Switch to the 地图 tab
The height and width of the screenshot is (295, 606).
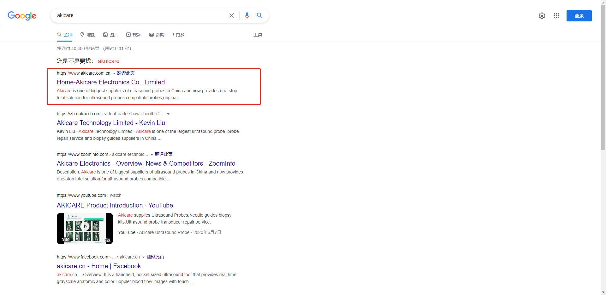(88, 35)
